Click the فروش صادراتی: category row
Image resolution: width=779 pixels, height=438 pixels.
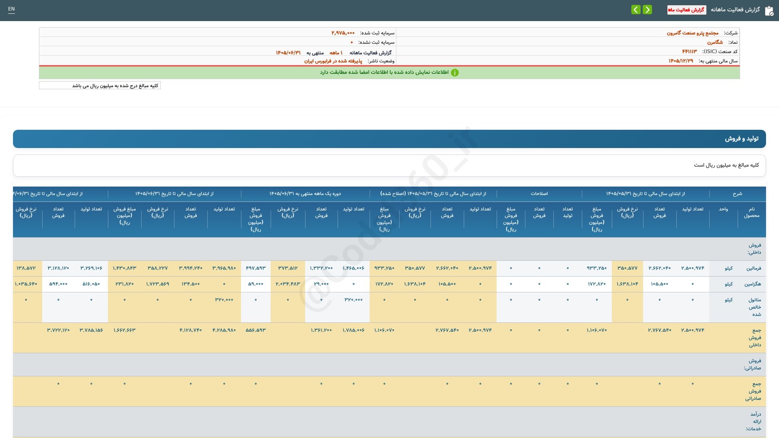[x=389, y=365]
